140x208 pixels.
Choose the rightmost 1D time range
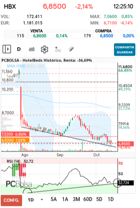tap(110, 199)
